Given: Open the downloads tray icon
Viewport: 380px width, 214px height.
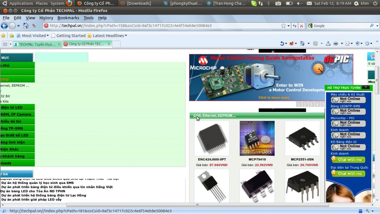Looking at the screenshot, I should [328, 43].
